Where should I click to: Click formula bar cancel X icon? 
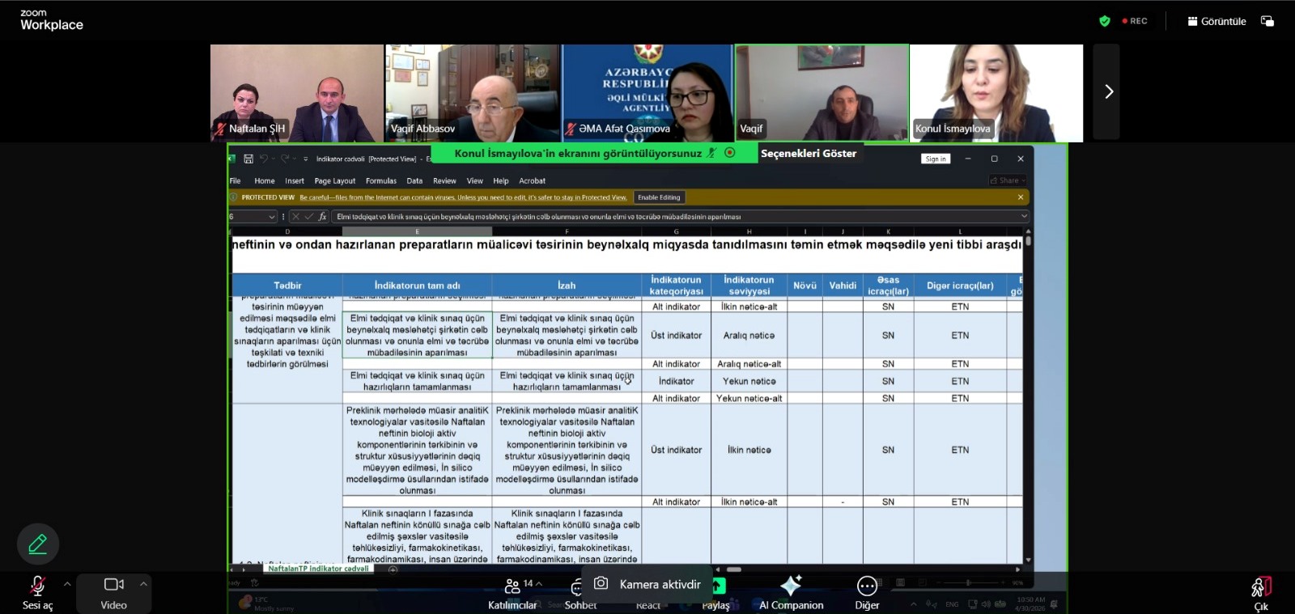295,217
